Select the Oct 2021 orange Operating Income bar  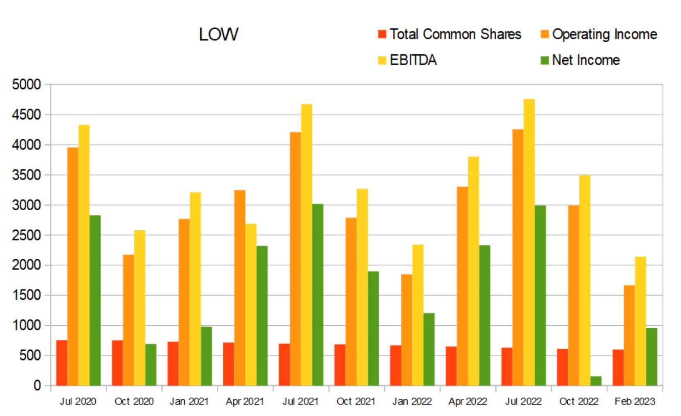pos(351,301)
